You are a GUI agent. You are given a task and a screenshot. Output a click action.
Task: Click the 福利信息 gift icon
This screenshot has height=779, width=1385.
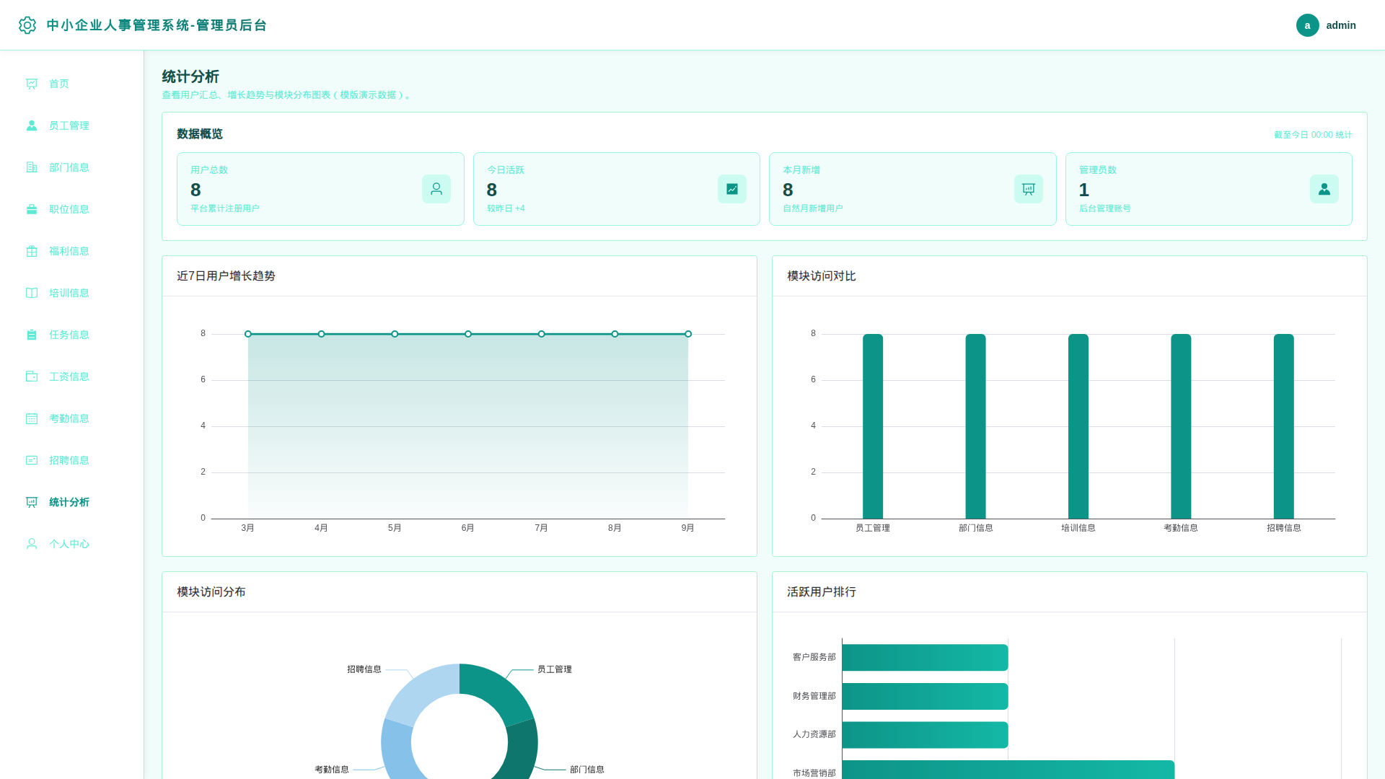coord(32,251)
